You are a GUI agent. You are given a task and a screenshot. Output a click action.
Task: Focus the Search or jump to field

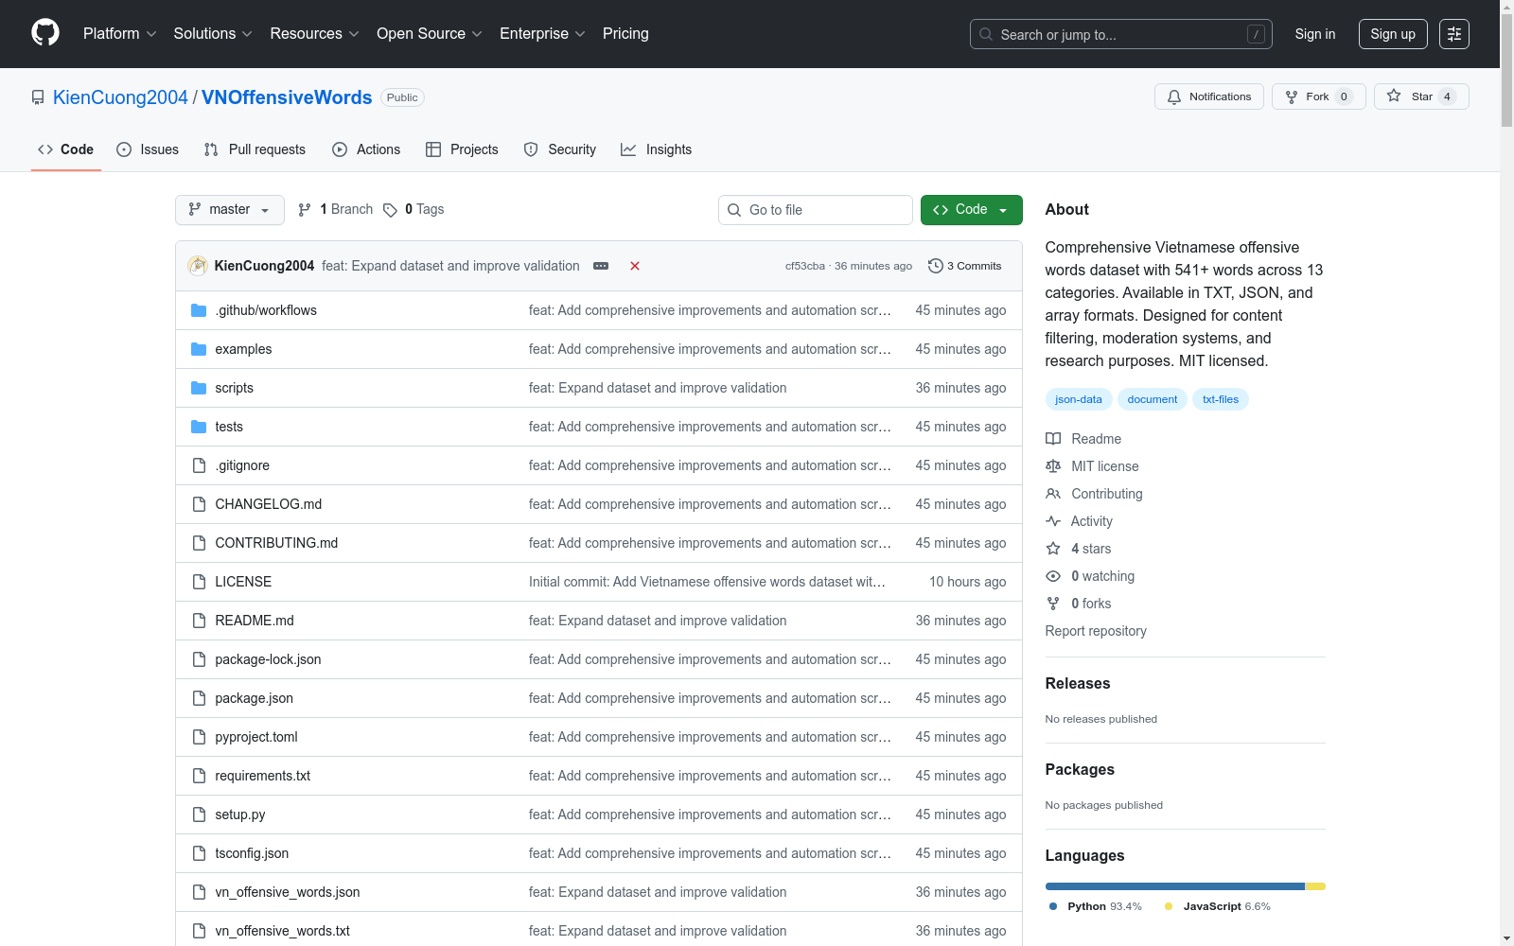coord(1121,34)
